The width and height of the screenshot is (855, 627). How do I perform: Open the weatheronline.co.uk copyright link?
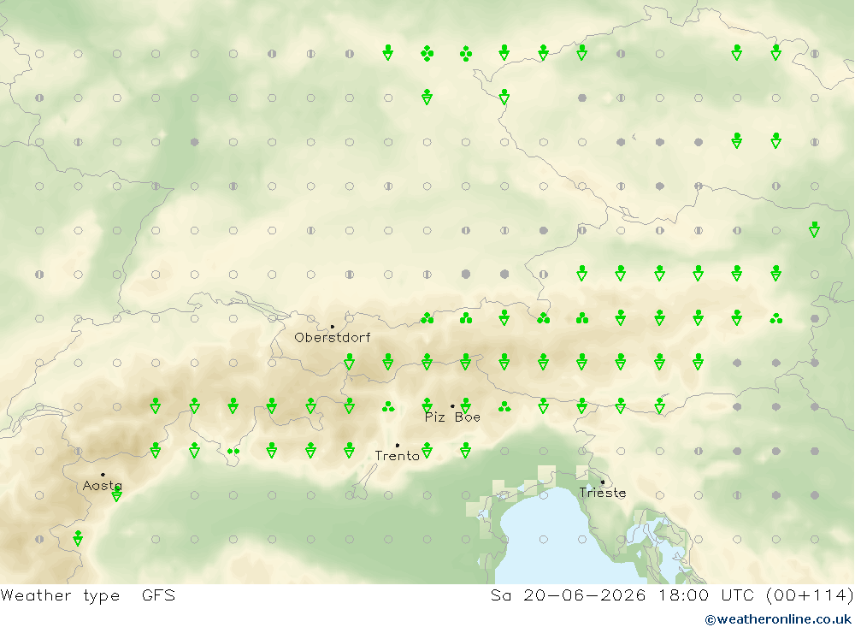[778, 619]
